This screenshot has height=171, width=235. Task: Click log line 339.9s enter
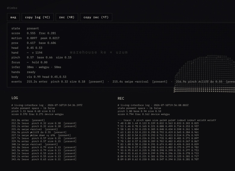44,141
